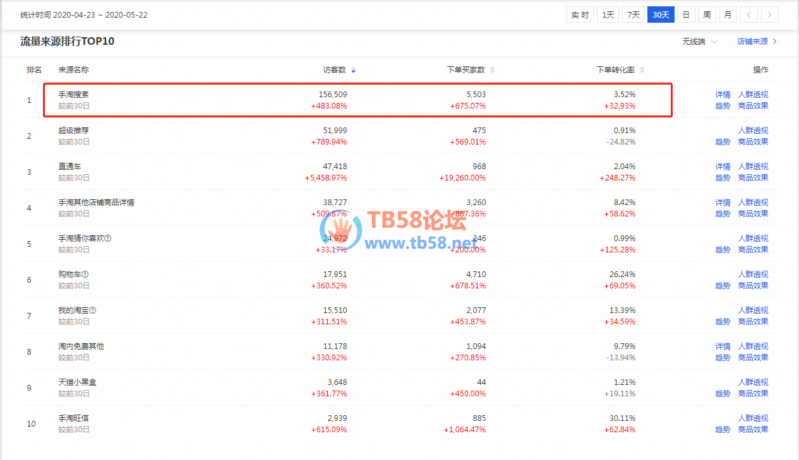Viewport: 799px width, 460px height.
Task: Click the 淘内免费其他 source name
Action: click(81, 346)
